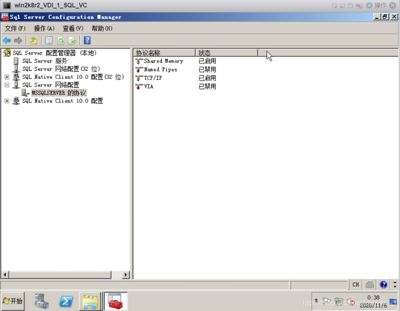Click the gray Forward arrow toolbar icon
400x311 pixels.
click(18, 40)
